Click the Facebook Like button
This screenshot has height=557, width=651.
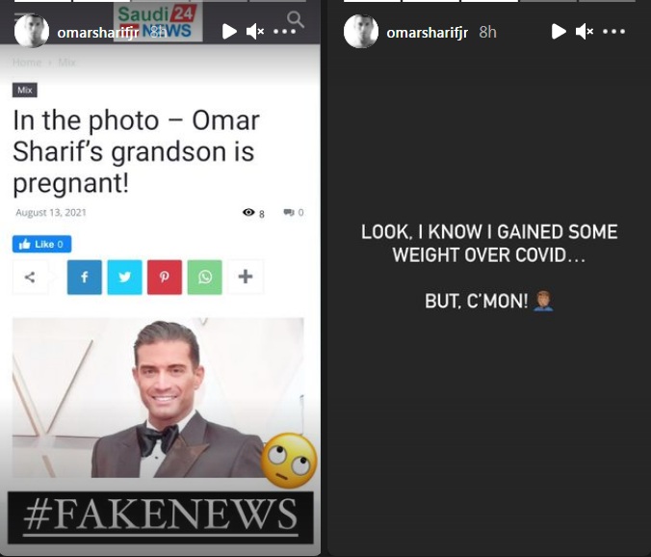coord(42,244)
